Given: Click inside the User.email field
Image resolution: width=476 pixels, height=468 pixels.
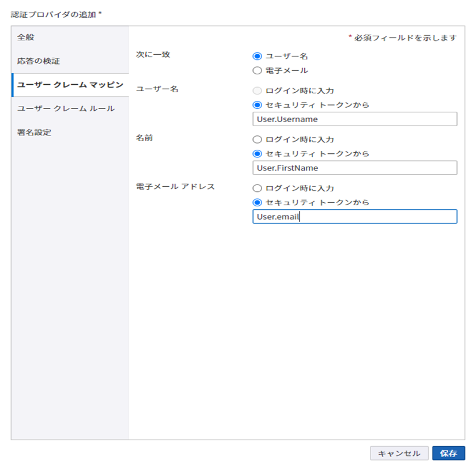Looking at the screenshot, I should click(x=354, y=217).
